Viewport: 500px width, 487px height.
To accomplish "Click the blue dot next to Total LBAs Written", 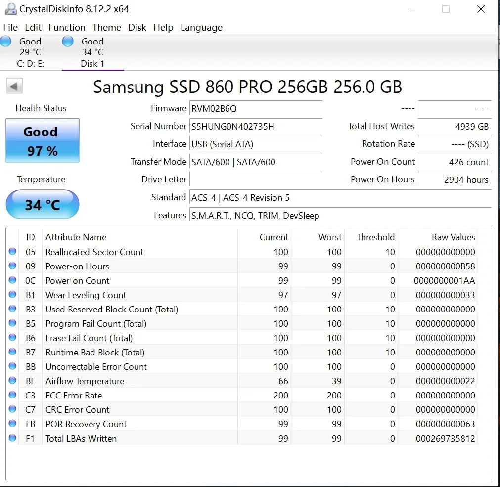I will [12, 438].
